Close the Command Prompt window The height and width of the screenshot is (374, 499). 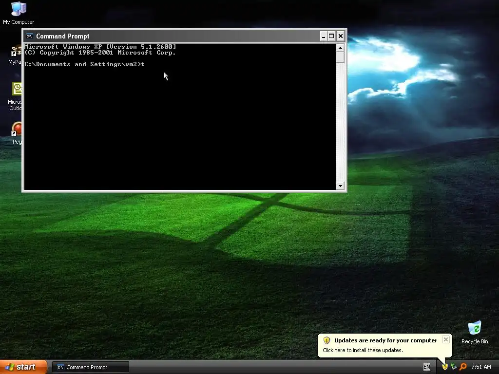click(x=341, y=36)
